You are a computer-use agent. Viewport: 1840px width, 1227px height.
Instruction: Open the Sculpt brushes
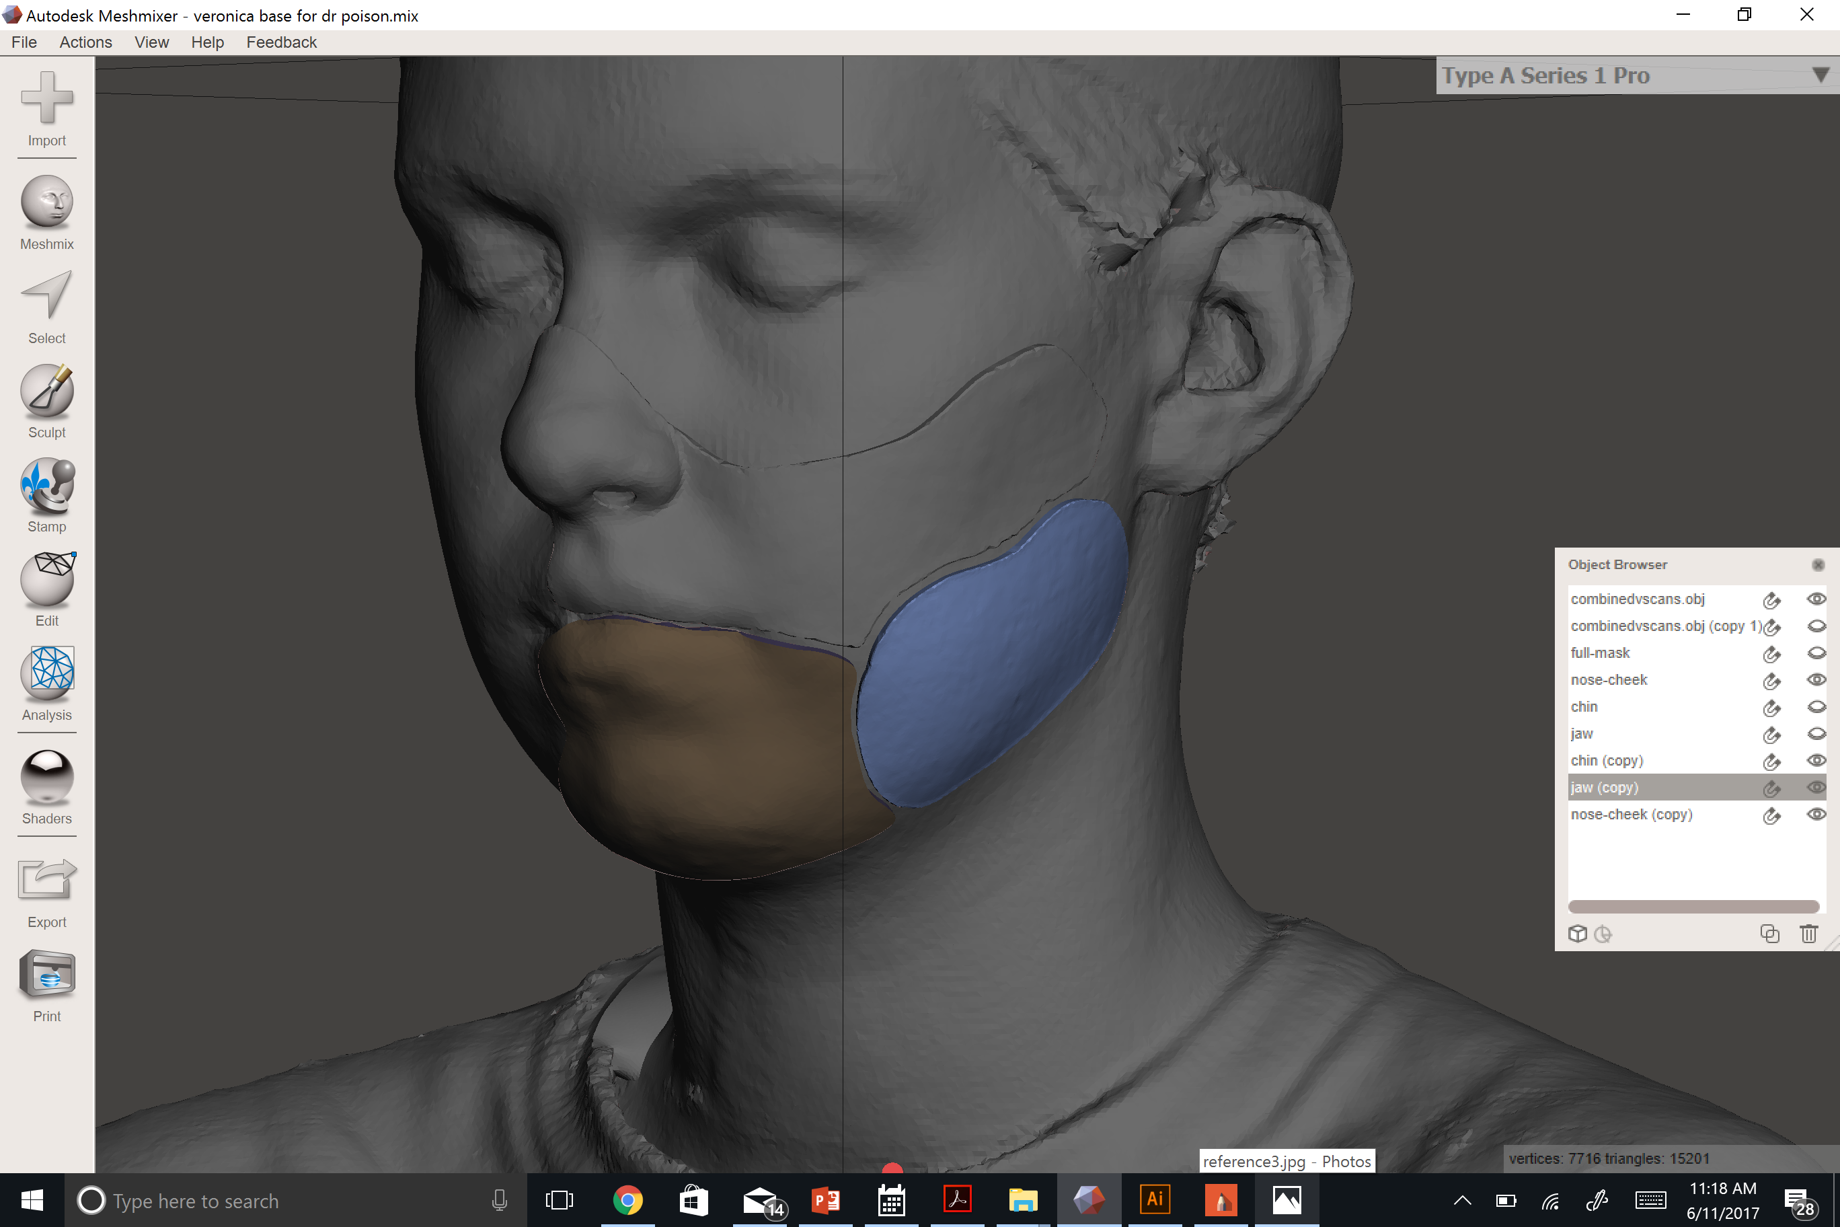coord(47,401)
